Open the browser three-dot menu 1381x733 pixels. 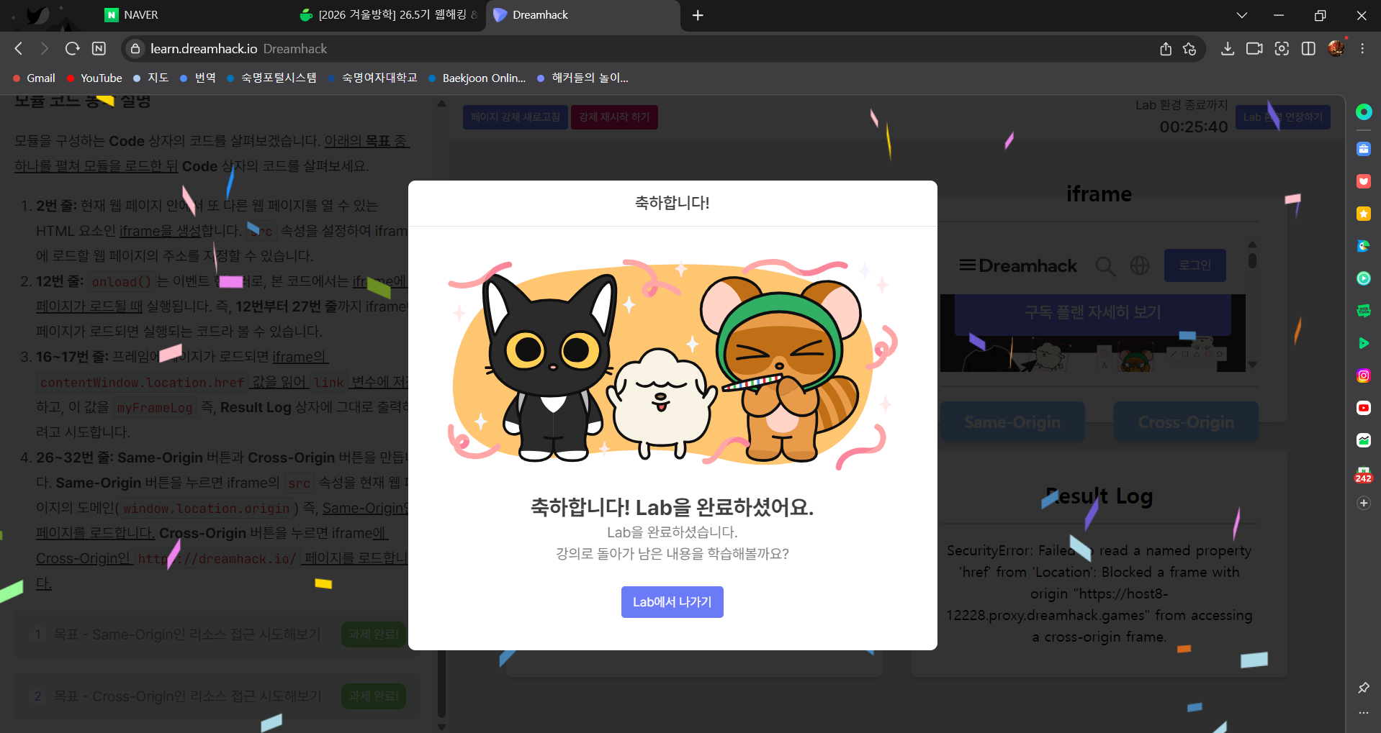tap(1362, 48)
